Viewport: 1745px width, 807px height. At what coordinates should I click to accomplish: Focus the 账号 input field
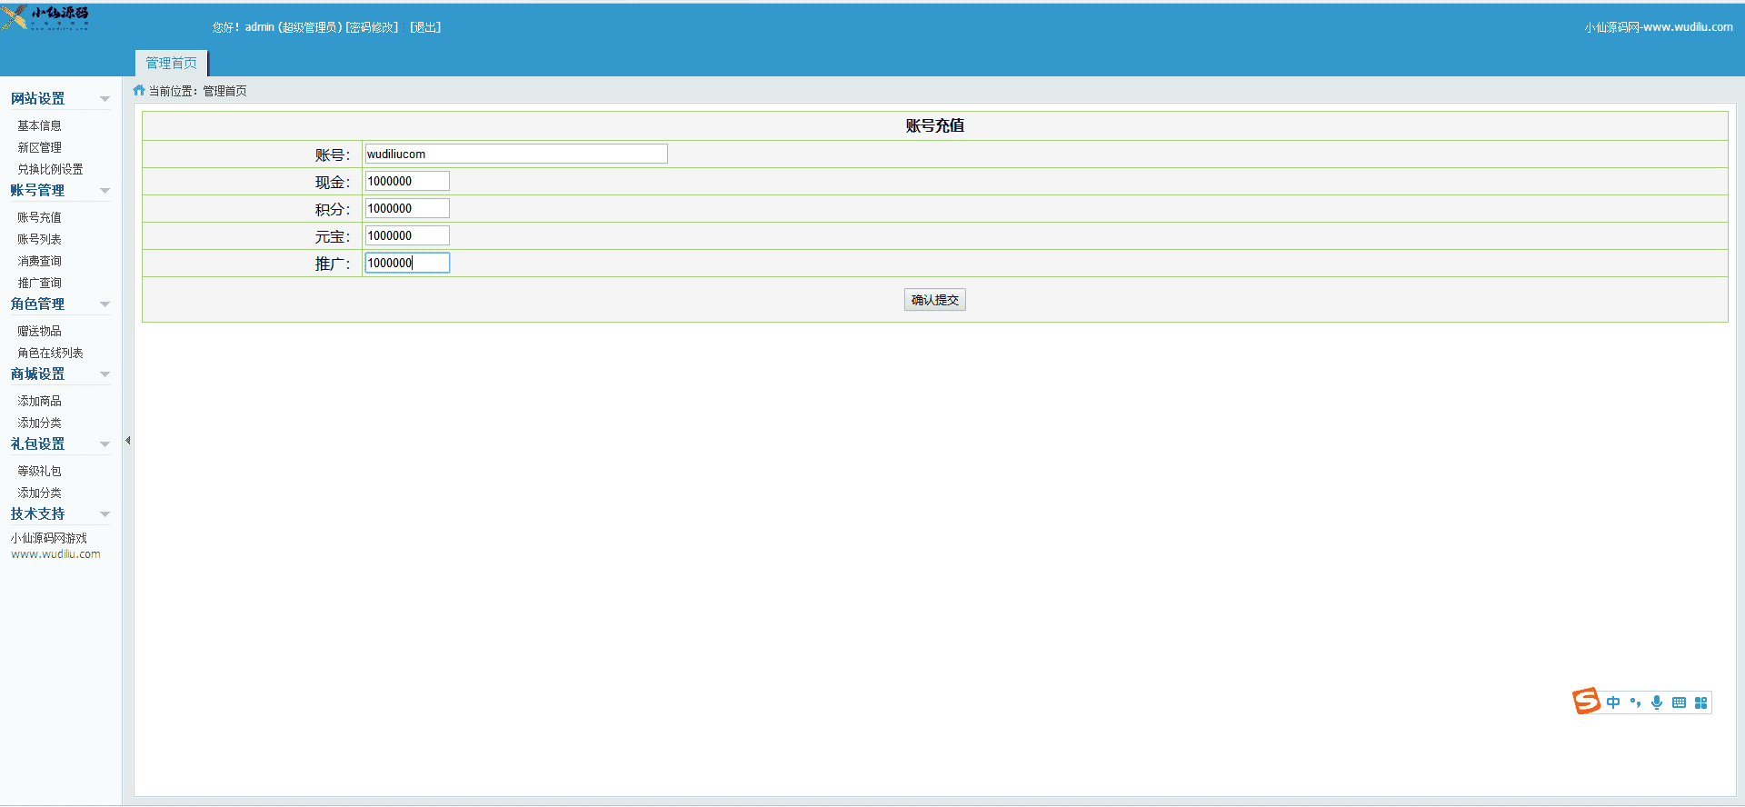click(x=516, y=154)
